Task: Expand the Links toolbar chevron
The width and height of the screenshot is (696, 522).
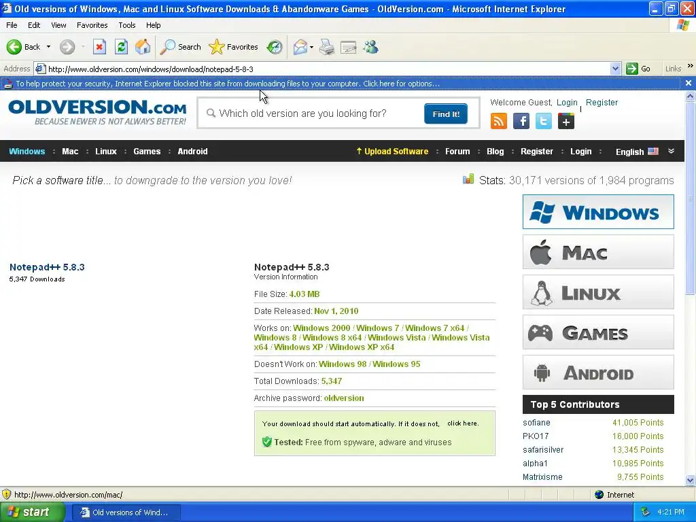Action: click(x=690, y=66)
